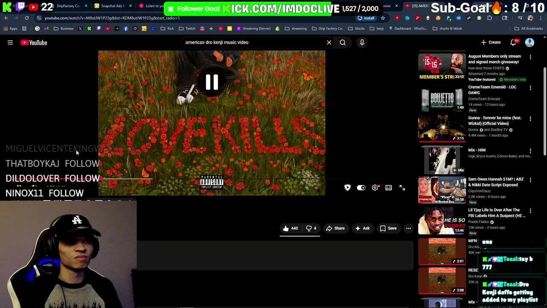The width and height of the screenshot is (547, 308).
Task: Switch to Snapchat Ads browser tab
Action: (112, 6)
